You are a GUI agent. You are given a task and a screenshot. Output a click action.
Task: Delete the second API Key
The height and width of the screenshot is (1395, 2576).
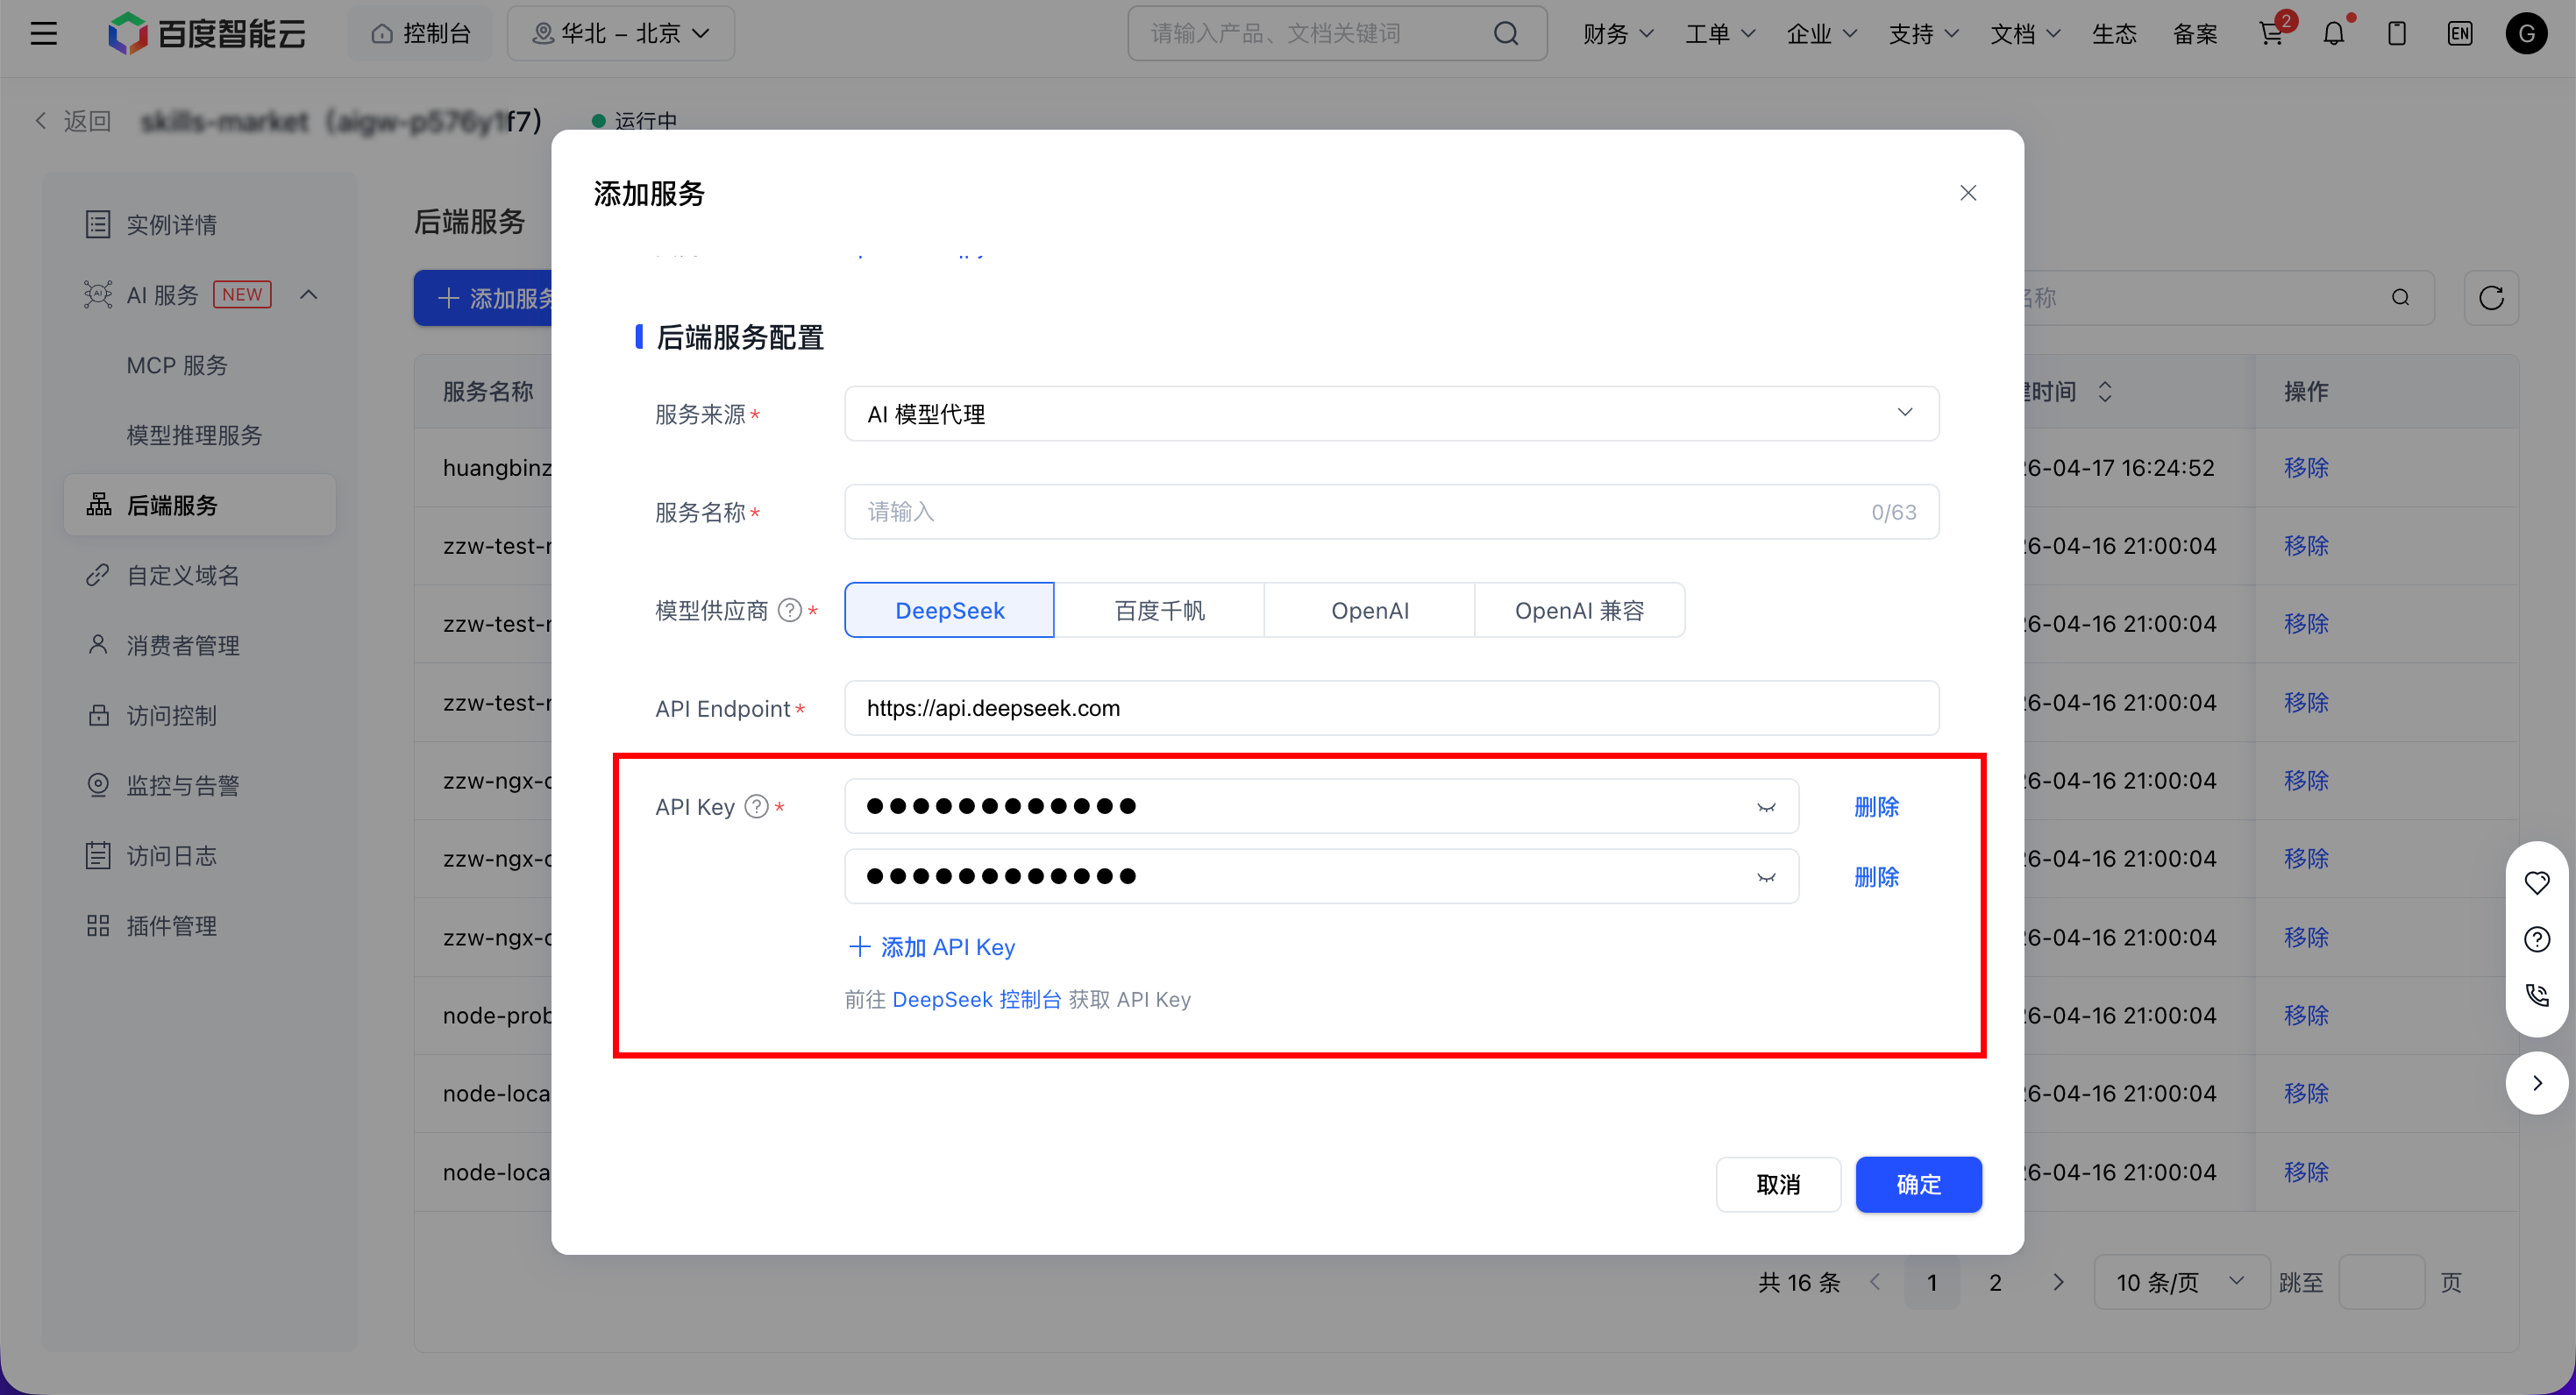point(1876,876)
